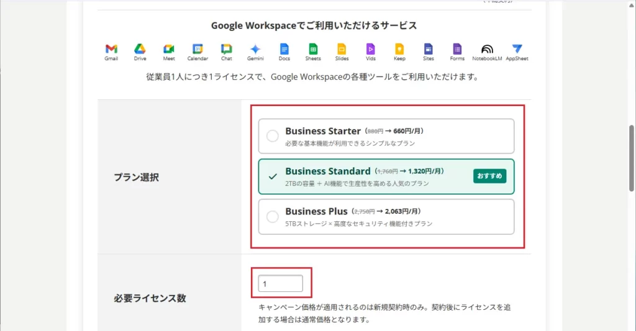The width and height of the screenshot is (636, 331).
Task: Click the page vertical scrollbar thumb
Action: coord(632,158)
